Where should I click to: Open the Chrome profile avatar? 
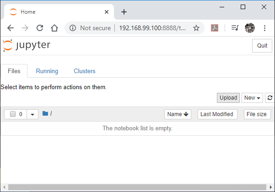coord(249,28)
